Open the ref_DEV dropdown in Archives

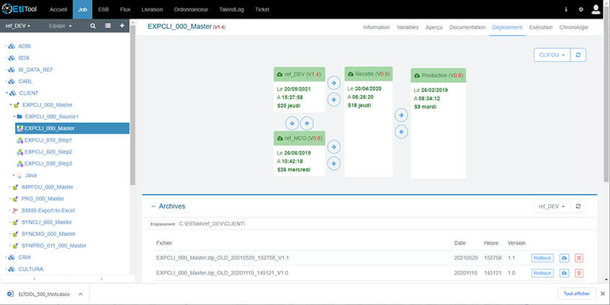pos(552,206)
